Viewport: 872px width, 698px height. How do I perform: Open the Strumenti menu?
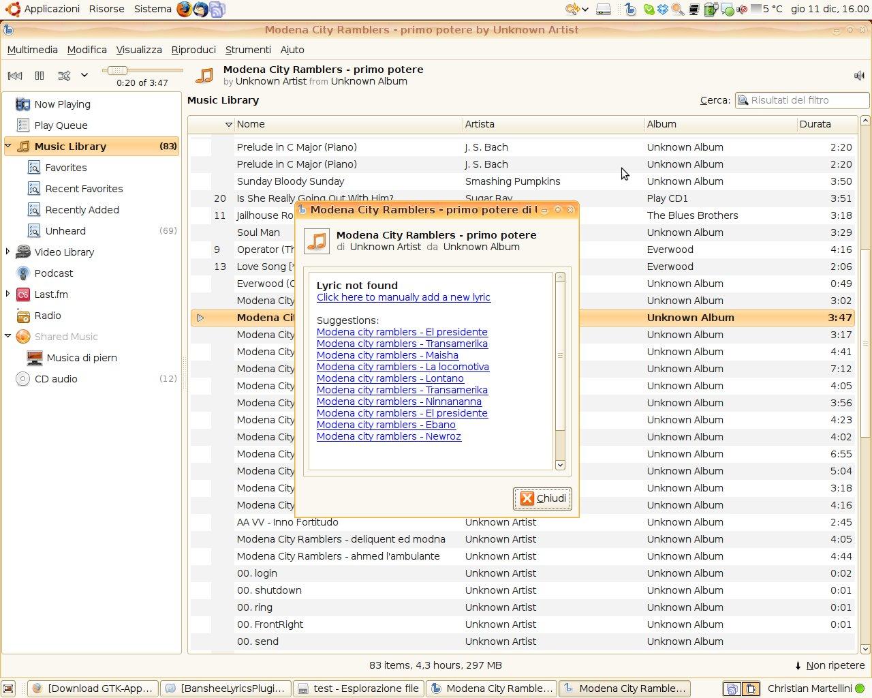tap(248, 50)
